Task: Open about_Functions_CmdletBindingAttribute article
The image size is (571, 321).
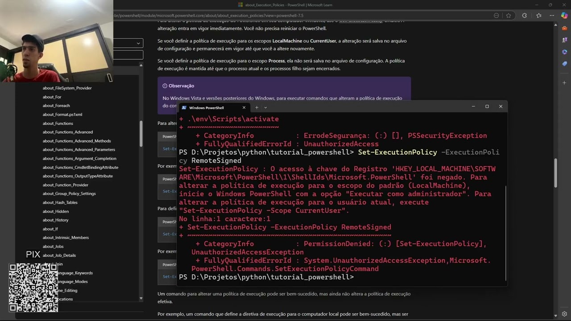Action: 80,168
